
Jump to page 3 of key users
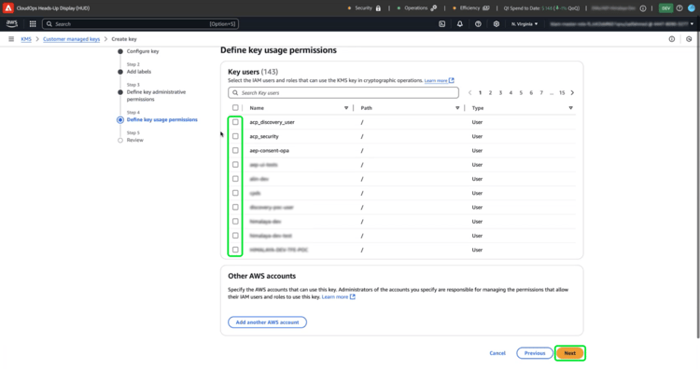click(500, 92)
